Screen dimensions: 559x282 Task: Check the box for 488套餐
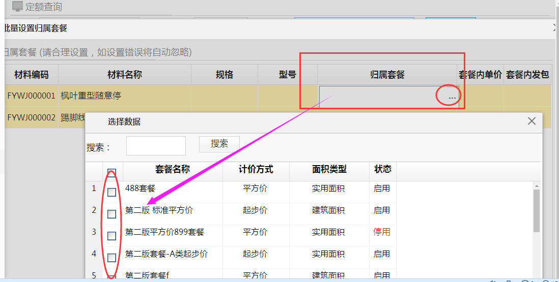pos(111,192)
